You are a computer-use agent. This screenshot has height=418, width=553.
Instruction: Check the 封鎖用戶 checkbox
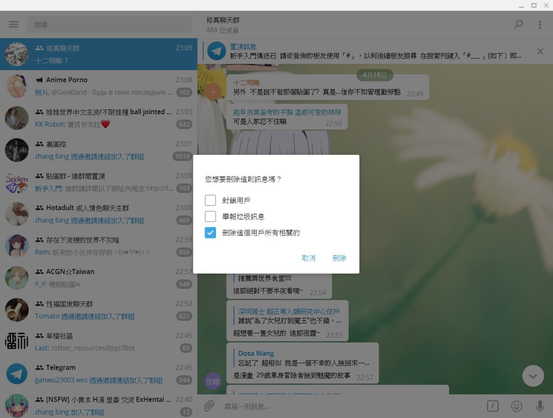pyautogui.click(x=210, y=200)
